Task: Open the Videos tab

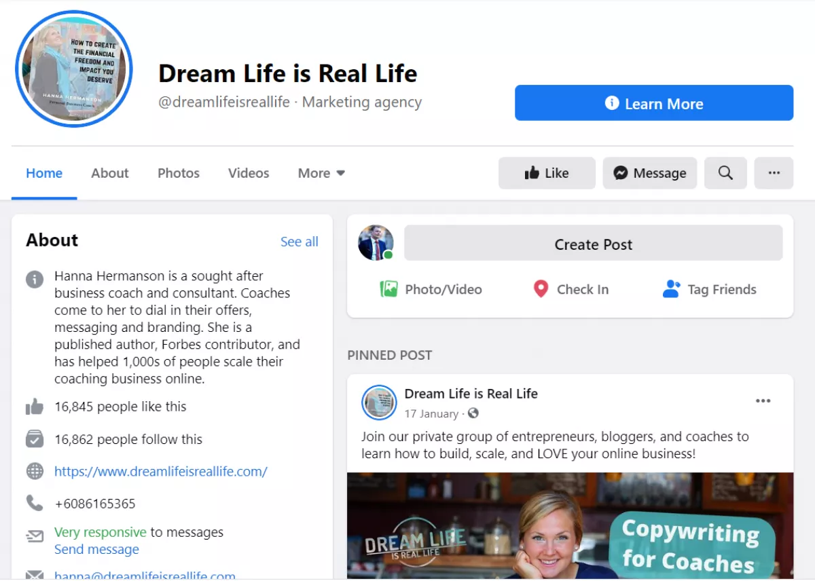Action: 249,173
